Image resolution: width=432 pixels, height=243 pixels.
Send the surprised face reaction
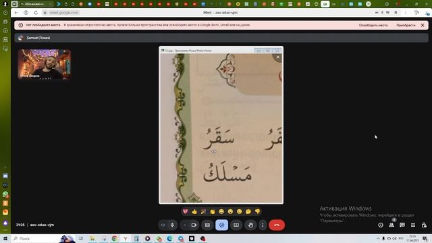230,211
